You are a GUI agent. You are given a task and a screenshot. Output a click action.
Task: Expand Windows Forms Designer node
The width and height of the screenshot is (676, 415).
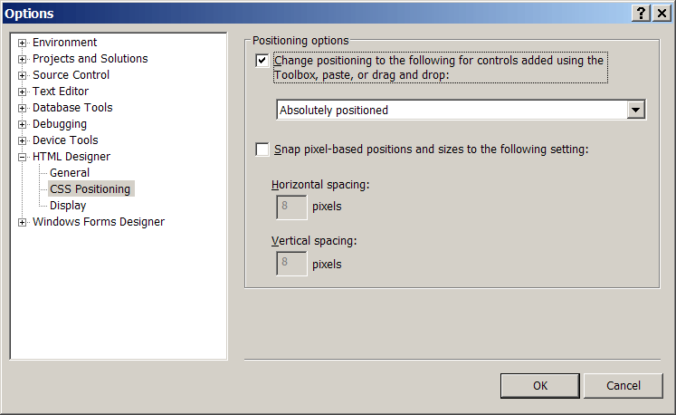click(x=23, y=222)
